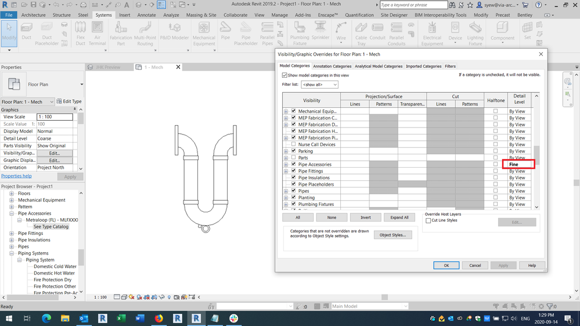Uncheck visibility for Plumbing Fixtures category

pyautogui.click(x=294, y=204)
